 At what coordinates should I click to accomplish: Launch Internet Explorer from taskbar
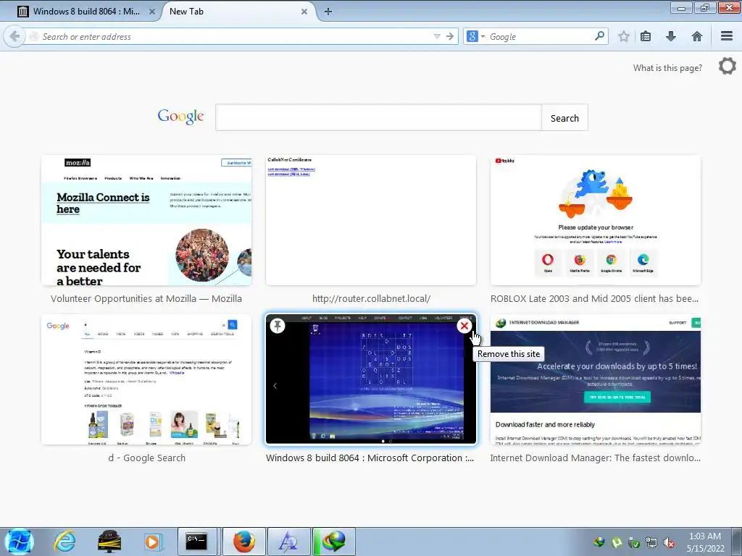(x=64, y=542)
